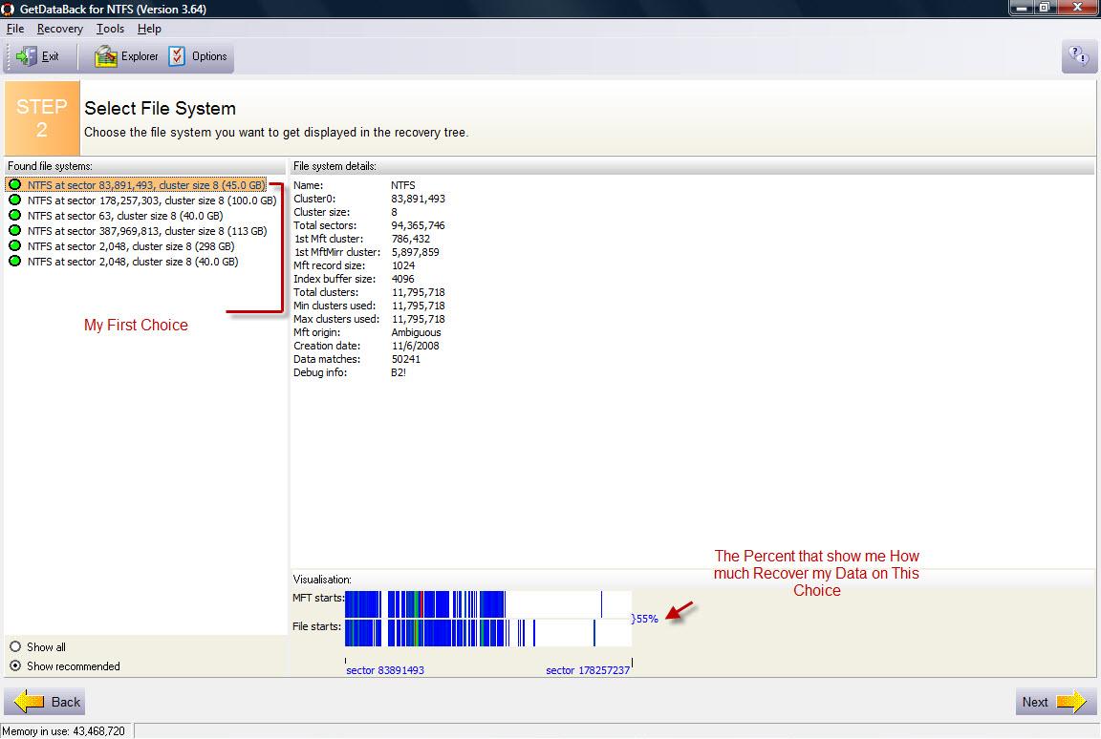Click the Back button label
The image size is (1101, 739).
click(66, 702)
